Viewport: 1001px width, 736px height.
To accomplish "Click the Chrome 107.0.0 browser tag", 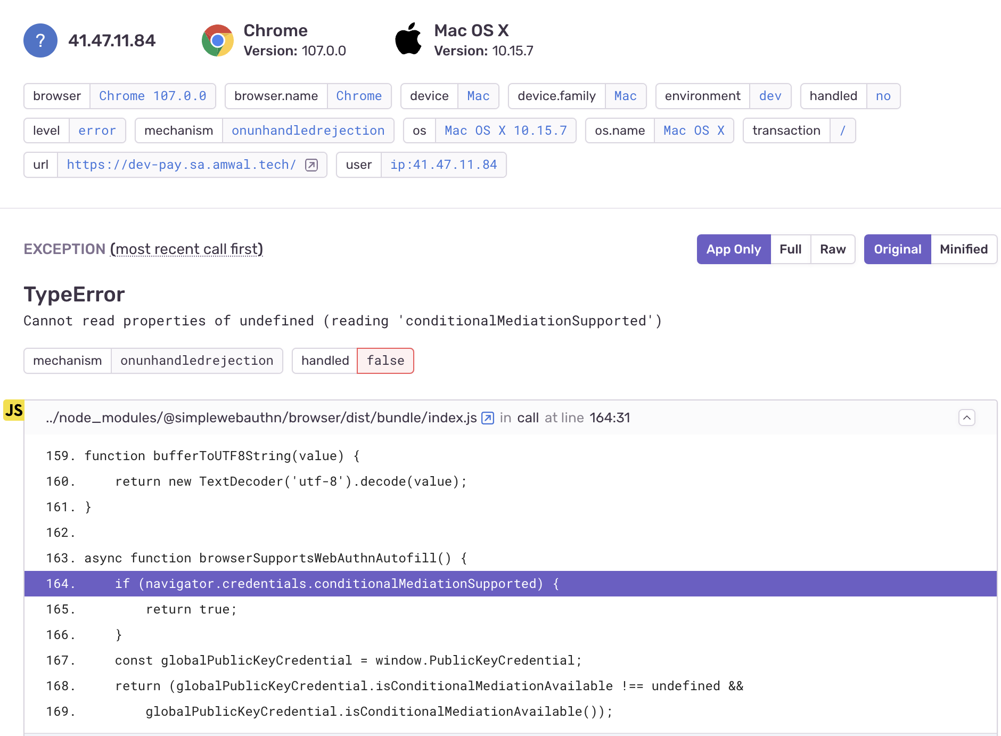I will [x=153, y=96].
